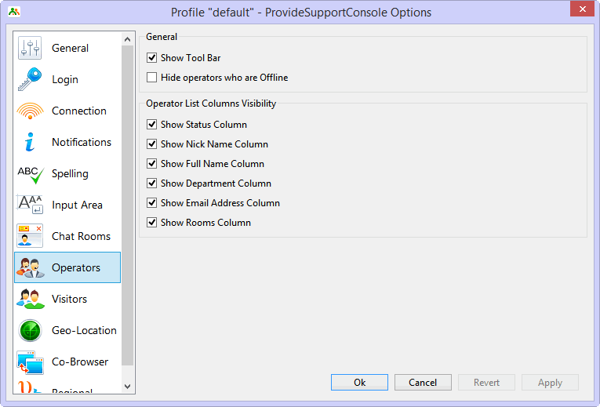Enable Hide operators who are Offline
The height and width of the screenshot is (407, 600).
(x=152, y=78)
